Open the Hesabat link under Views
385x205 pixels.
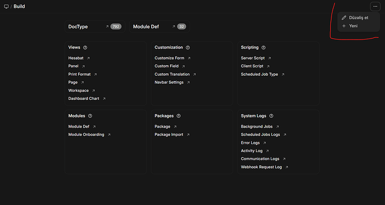coord(76,58)
